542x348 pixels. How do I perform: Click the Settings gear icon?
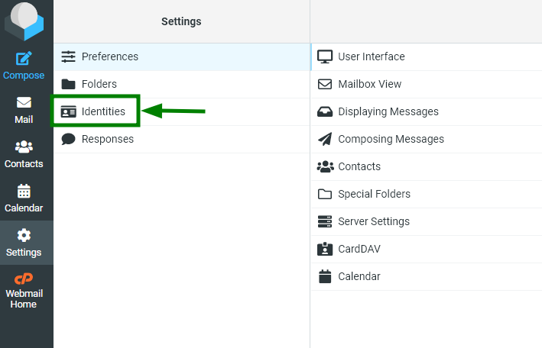click(24, 236)
